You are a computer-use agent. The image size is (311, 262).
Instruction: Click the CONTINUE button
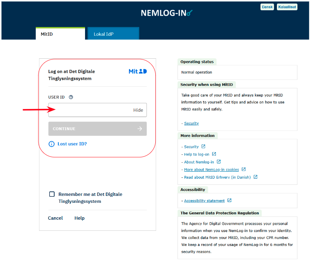[97, 129]
